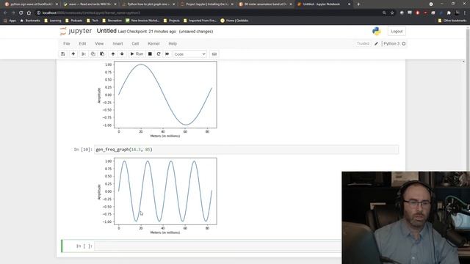470x264 pixels.
Task: Click the In [10] prompt label
Action: coord(83,150)
